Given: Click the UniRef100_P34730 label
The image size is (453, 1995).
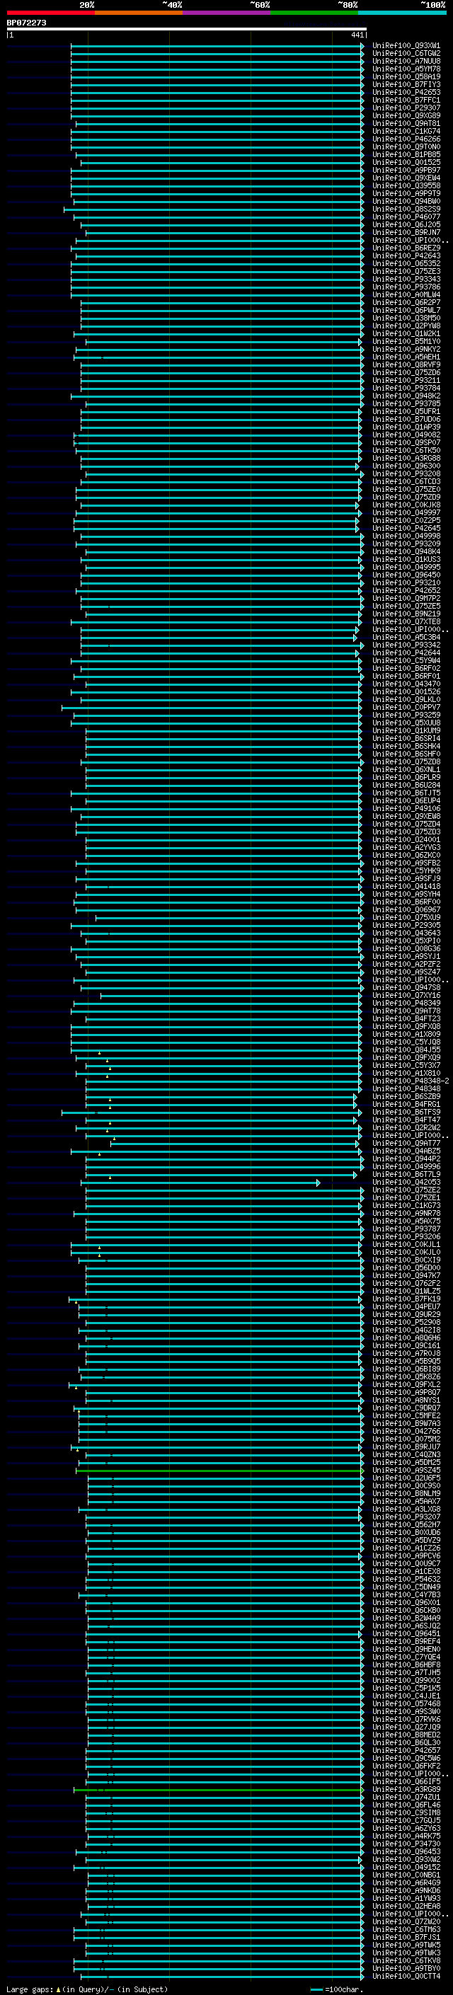Looking at the screenshot, I should point(406,1844).
